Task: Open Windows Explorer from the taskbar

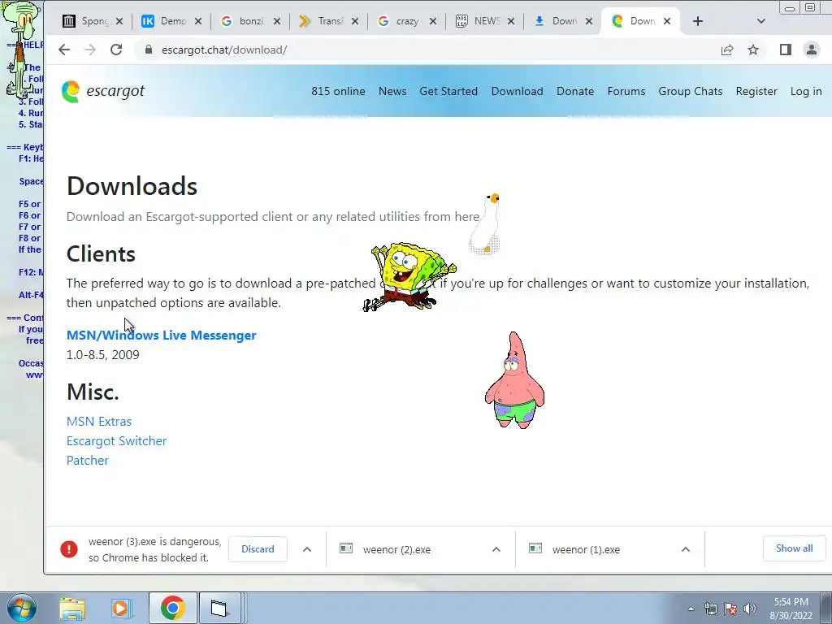Action: 72,608
